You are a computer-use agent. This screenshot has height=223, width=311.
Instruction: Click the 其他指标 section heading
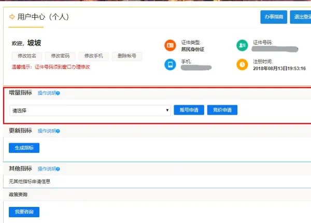pyautogui.click(x=20, y=169)
